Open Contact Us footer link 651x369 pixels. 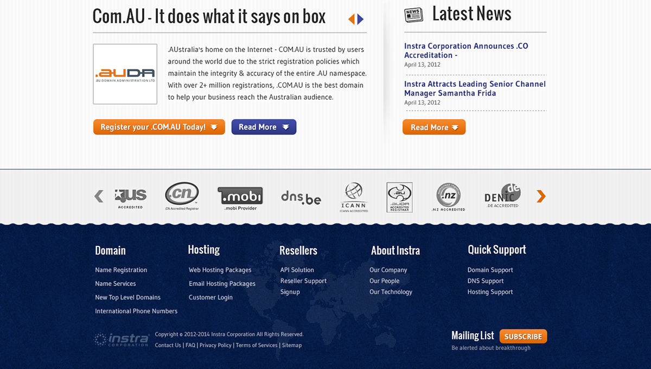click(168, 345)
